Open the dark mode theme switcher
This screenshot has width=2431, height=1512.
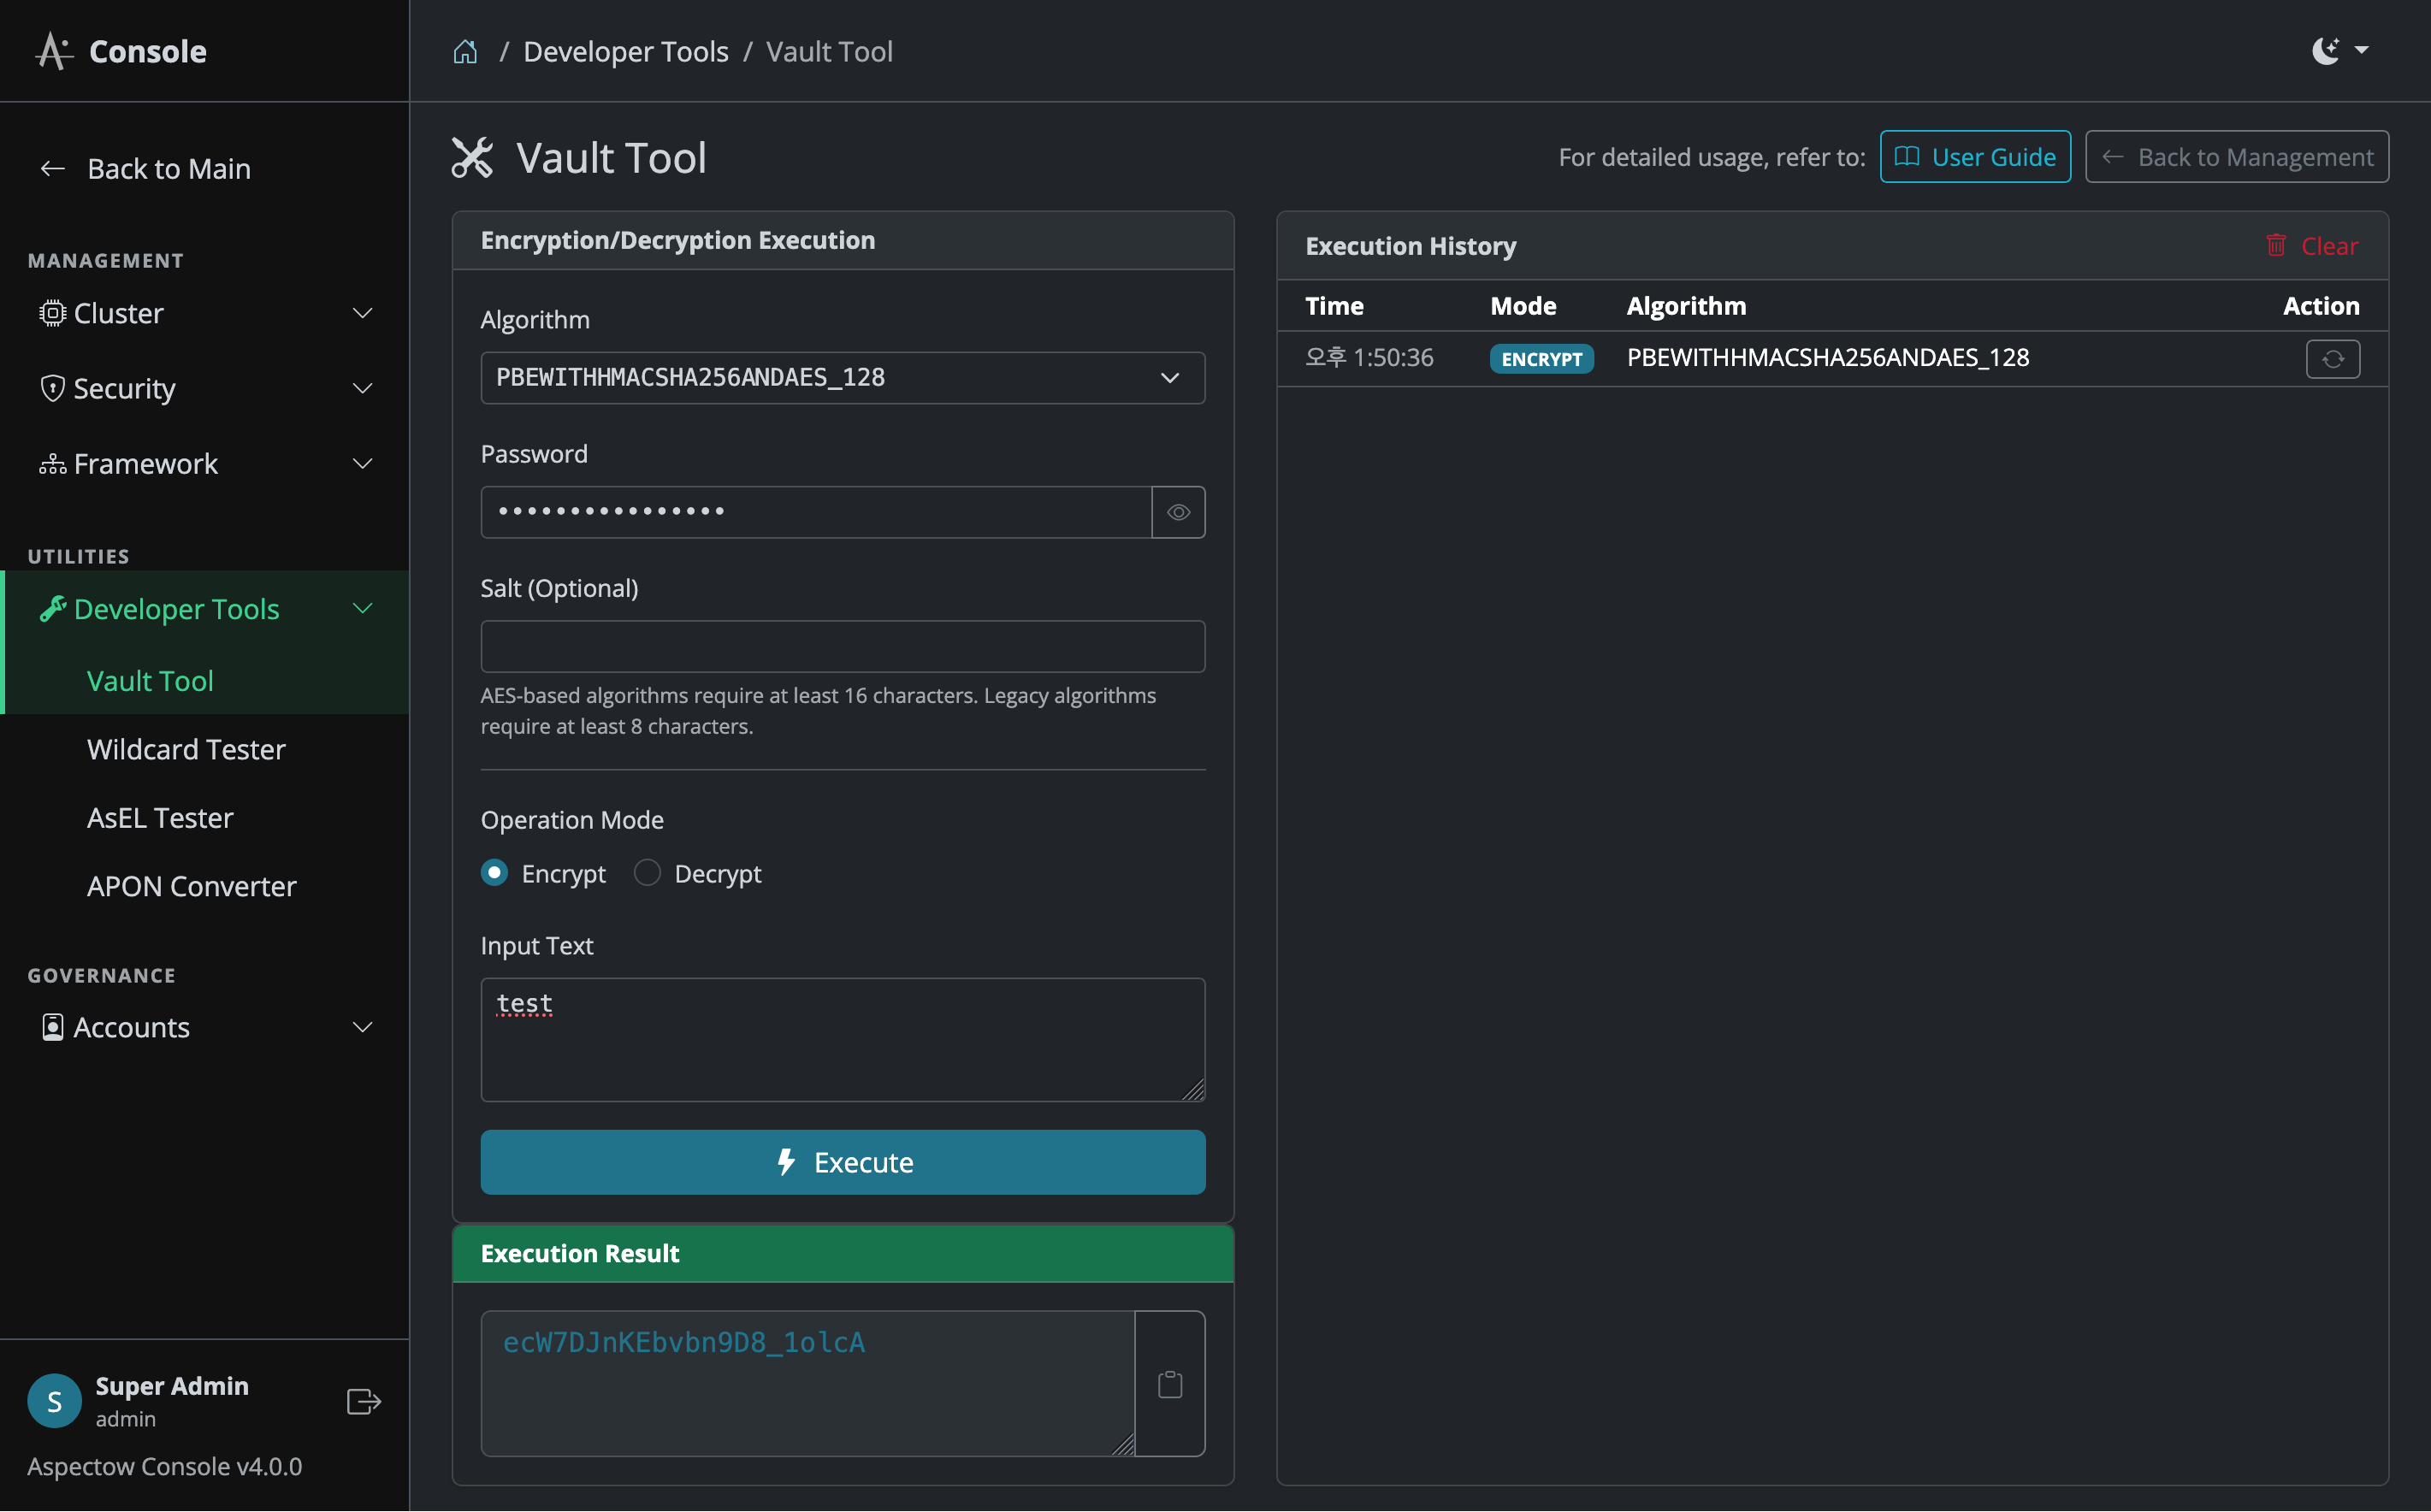tap(2339, 50)
